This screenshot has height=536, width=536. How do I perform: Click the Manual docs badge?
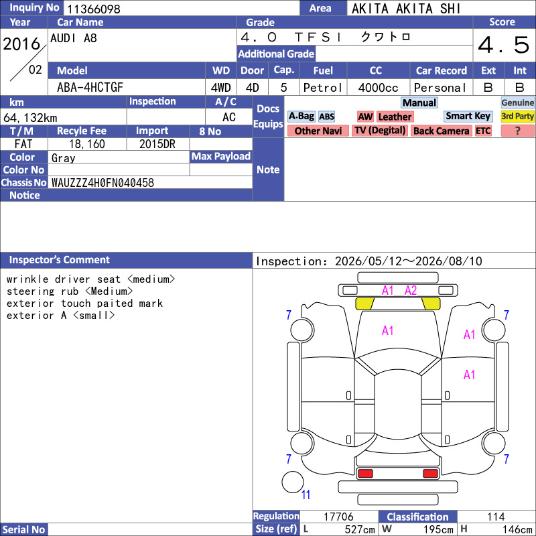point(419,103)
